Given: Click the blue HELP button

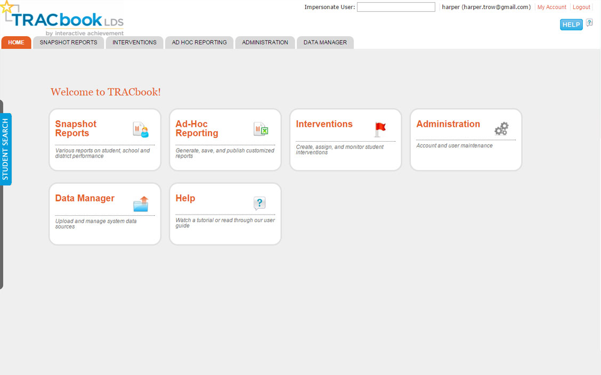Looking at the screenshot, I should click(x=571, y=25).
